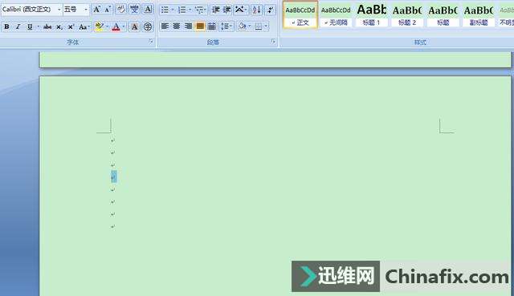This screenshot has height=296, width=514.
Task: Open Line Spacing dropdown
Action: click(226, 26)
